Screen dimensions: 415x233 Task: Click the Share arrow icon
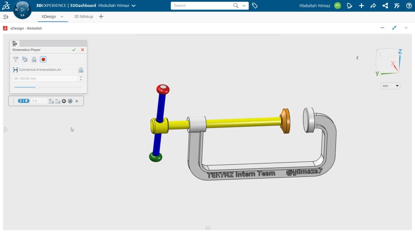click(373, 6)
